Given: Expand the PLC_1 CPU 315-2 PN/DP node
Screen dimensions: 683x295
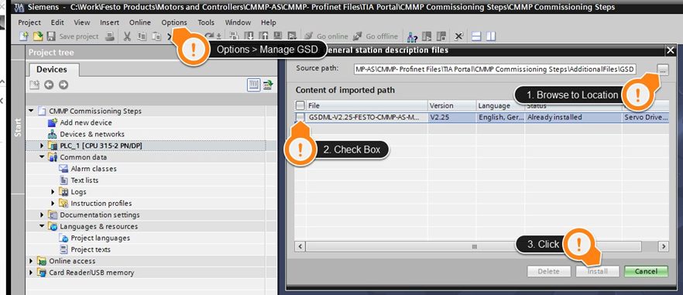Looking at the screenshot, I should tap(43, 146).
